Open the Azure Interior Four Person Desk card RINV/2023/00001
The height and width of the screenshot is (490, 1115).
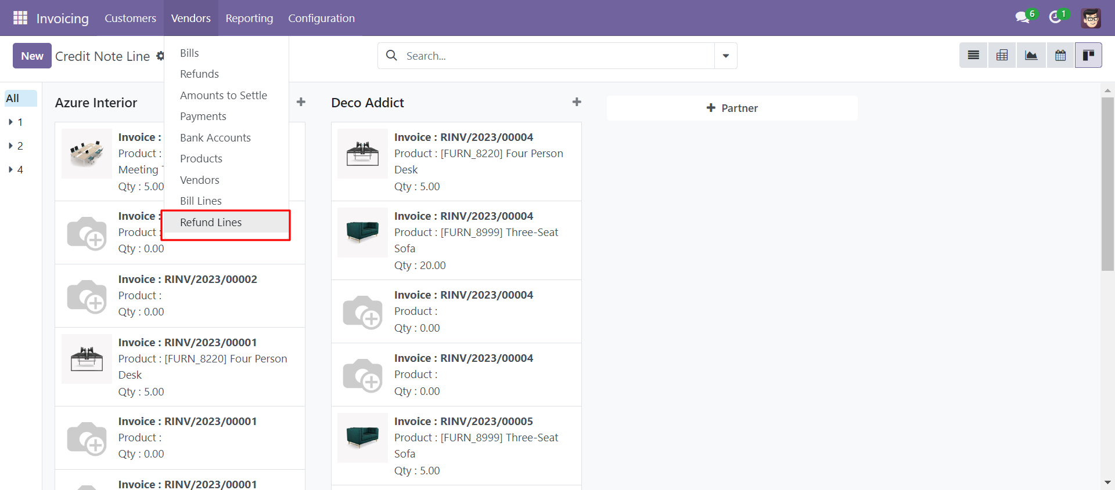(180, 366)
